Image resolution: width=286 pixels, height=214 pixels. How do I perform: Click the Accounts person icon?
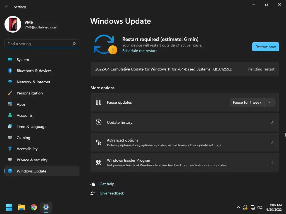[x=10, y=115]
